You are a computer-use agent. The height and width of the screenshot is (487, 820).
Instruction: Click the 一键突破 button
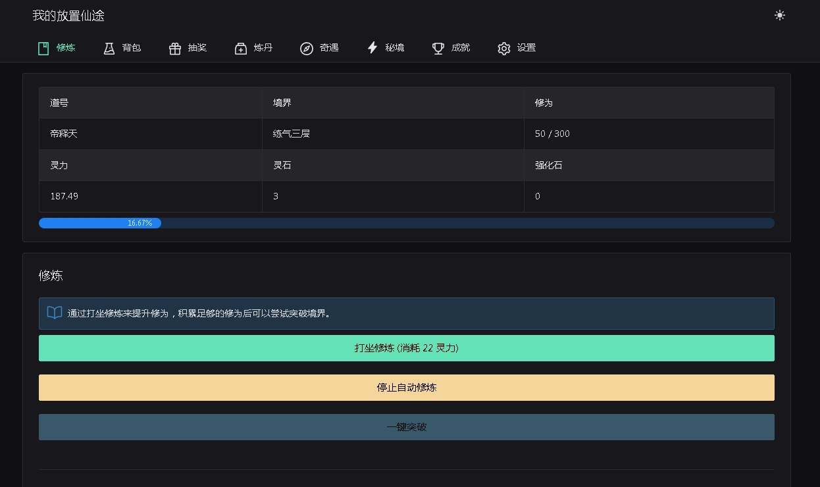point(406,427)
